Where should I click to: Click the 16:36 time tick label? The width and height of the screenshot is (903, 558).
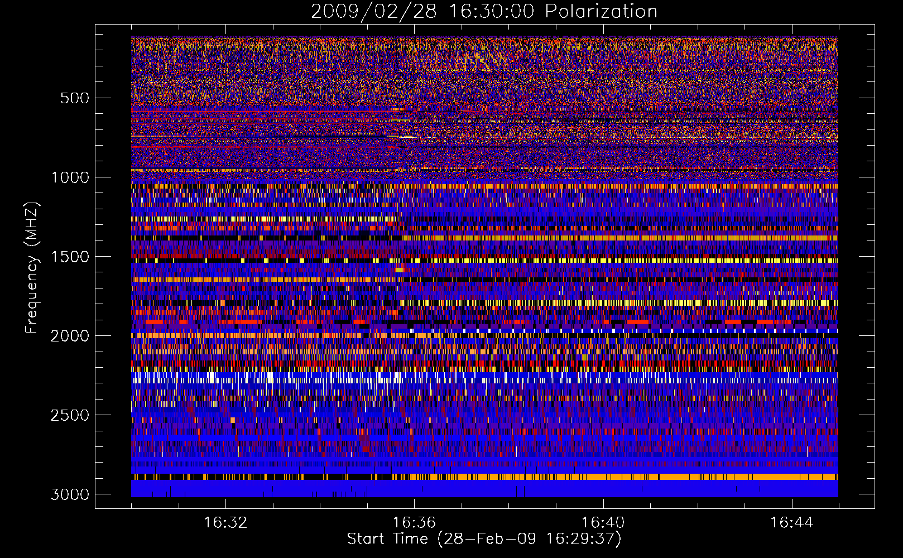pyautogui.click(x=414, y=523)
